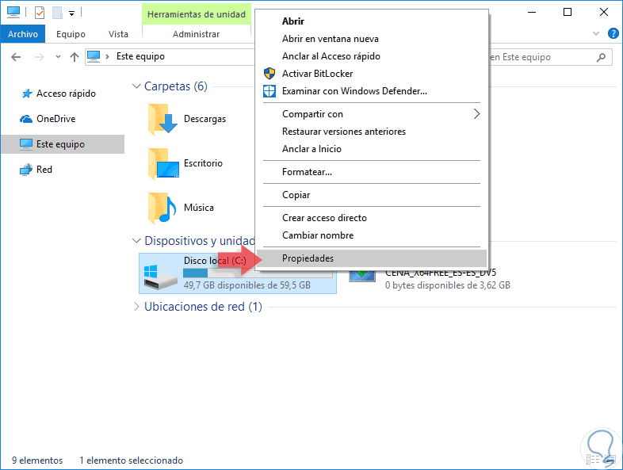This screenshot has height=470, width=623.
Task: Select Anclar al Acceso rápido
Action: pos(372,56)
